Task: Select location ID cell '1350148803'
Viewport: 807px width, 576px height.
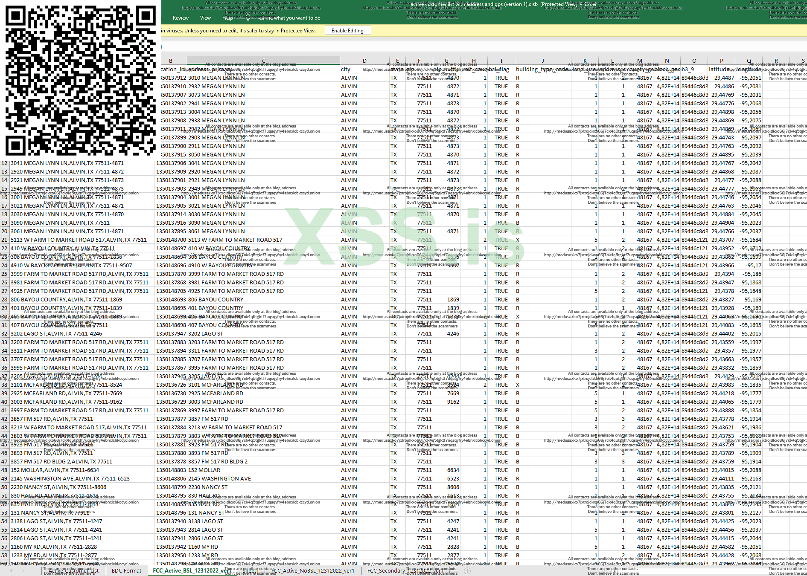Action: coord(171,470)
